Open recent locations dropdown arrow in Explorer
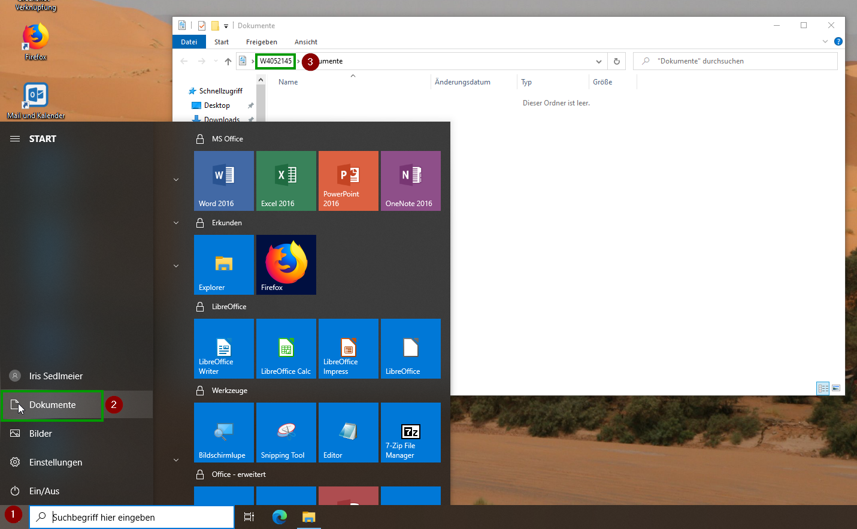This screenshot has height=529, width=857. pos(216,61)
